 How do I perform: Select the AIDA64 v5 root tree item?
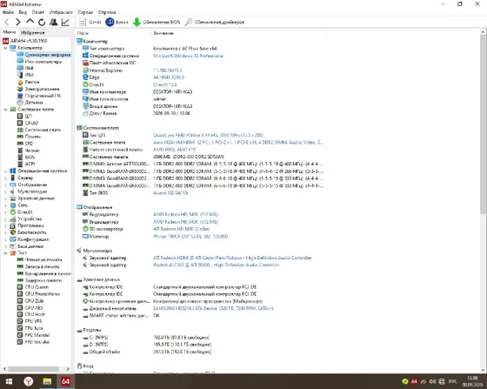pyautogui.click(x=25, y=41)
